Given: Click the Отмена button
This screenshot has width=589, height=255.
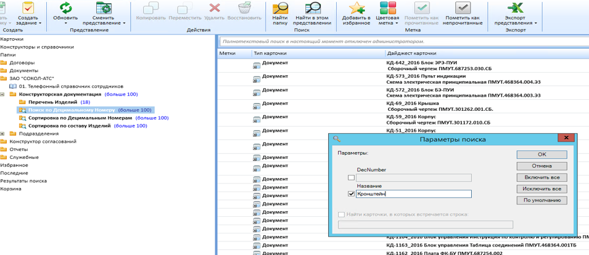Looking at the screenshot, I should click(x=542, y=166).
